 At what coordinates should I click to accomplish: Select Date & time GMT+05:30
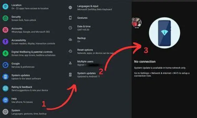click(84, 28)
